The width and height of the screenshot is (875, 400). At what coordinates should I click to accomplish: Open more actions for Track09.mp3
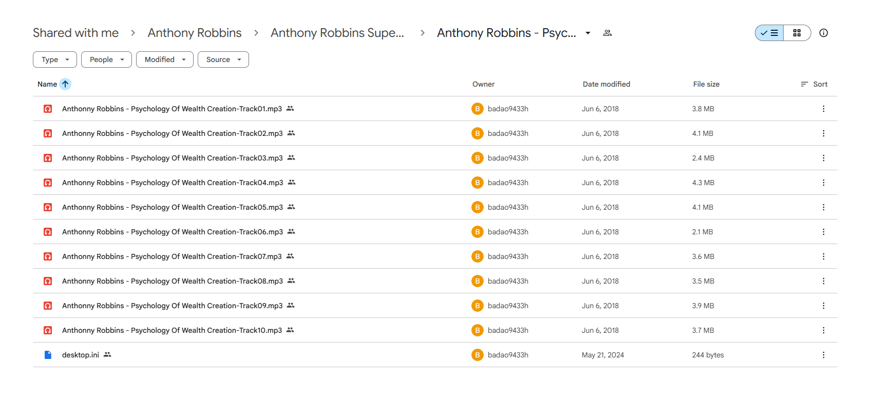coord(824,306)
